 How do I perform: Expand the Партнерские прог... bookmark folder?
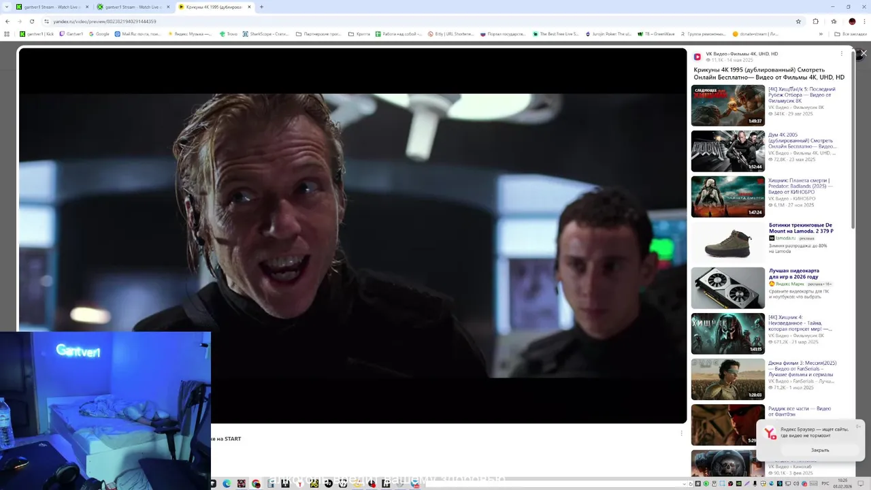pos(318,33)
